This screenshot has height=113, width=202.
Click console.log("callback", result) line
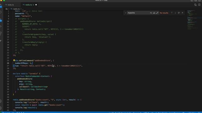pyautogui.click(x=32, y=102)
